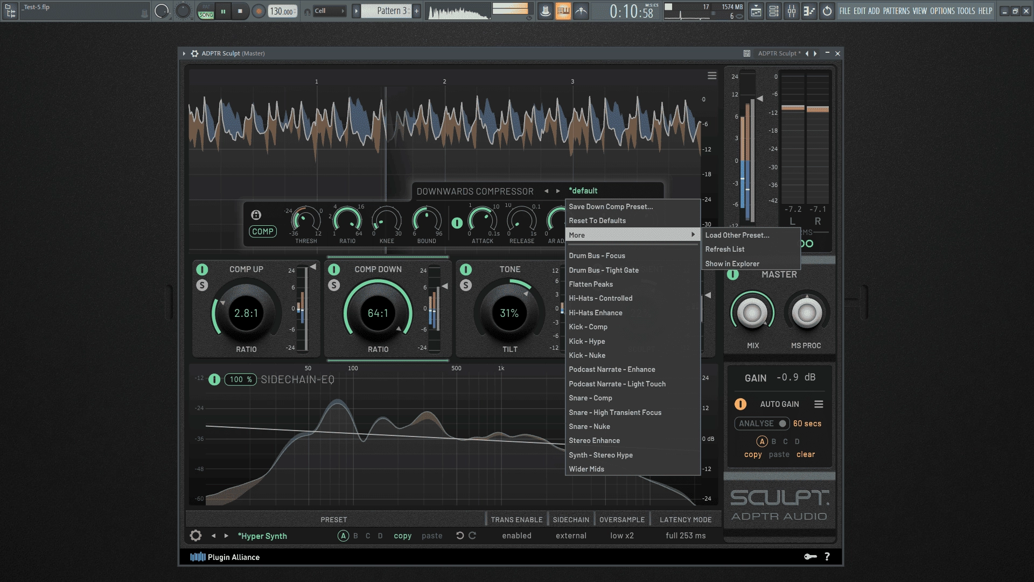Click the help question mark icon
The image size is (1034, 582).
pyautogui.click(x=827, y=557)
